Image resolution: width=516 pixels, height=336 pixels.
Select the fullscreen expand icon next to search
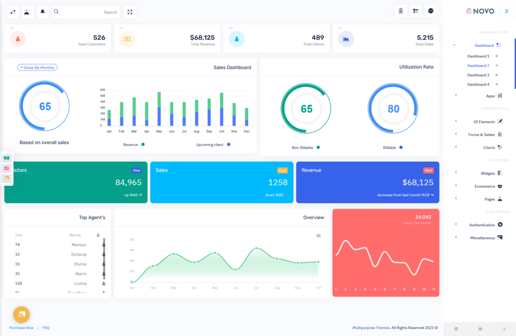(x=130, y=12)
